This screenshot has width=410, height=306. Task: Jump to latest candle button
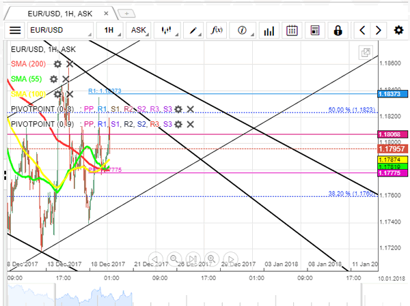pyautogui.click(x=193, y=259)
